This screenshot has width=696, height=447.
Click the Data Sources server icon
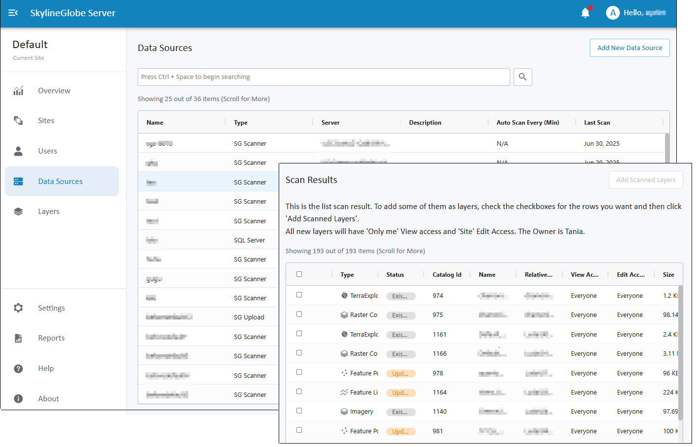coord(18,182)
